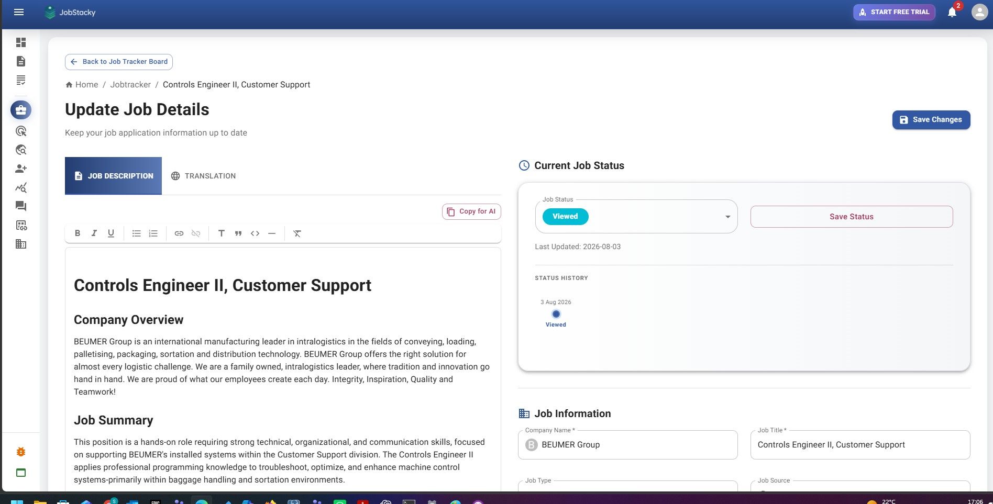
Task: Switch to the Job Description tab
Action: pos(113,176)
